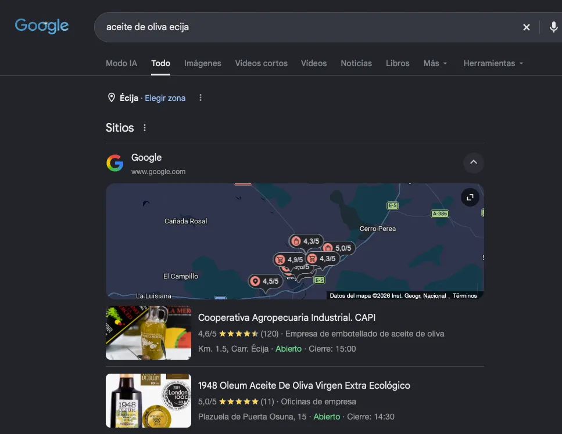
Task: Click the Écija location name
Action: pyautogui.click(x=129, y=98)
